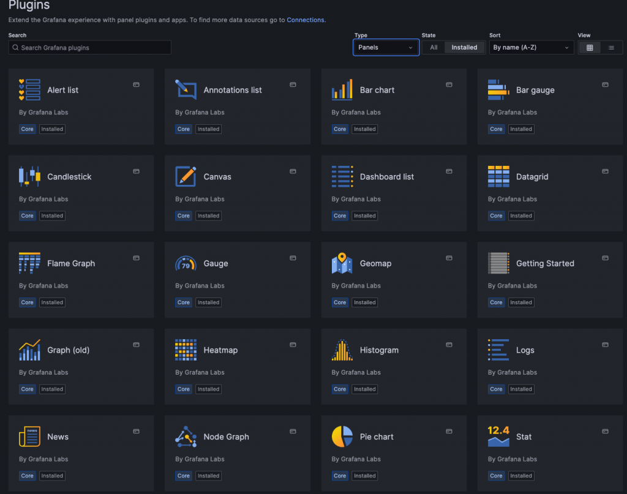
Task: Click Core badge on Graph (old) card
Action: [x=27, y=389]
